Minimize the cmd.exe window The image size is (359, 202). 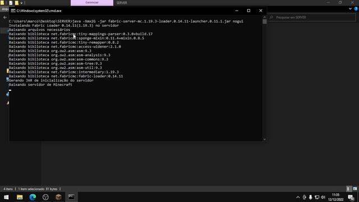[x=237, y=11]
